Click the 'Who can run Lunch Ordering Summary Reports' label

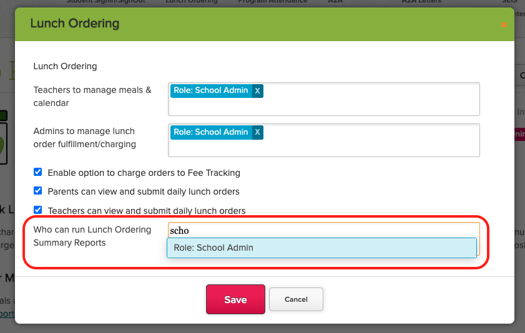point(92,236)
